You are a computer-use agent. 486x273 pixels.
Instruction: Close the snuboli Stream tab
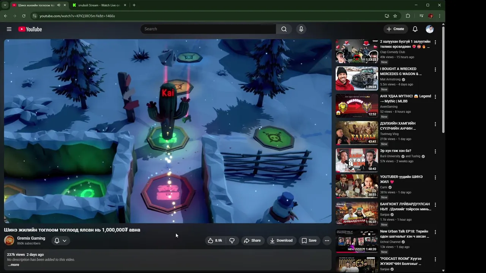click(x=125, y=5)
